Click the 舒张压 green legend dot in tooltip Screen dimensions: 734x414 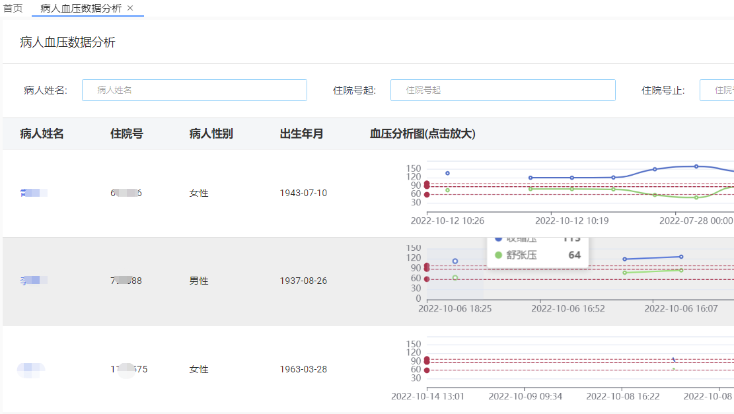tap(498, 255)
